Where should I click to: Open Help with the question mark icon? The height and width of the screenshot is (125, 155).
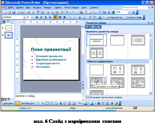pyautogui.click(x=134, y=12)
